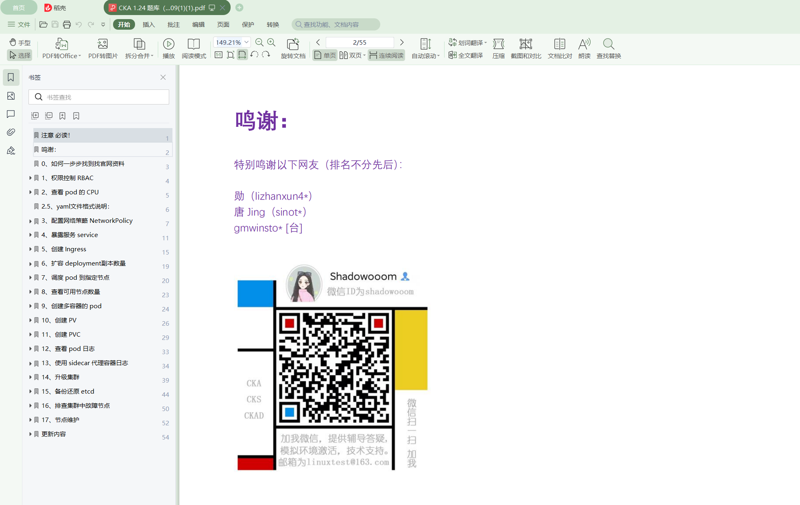800x505 pixels.
Task: Switch to 编辑 tab
Action: (x=198, y=24)
